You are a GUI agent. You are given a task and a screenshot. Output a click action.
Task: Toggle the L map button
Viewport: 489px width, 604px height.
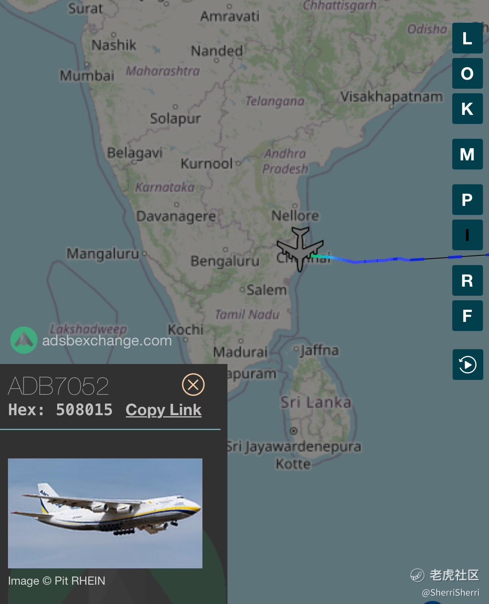point(467,38)
